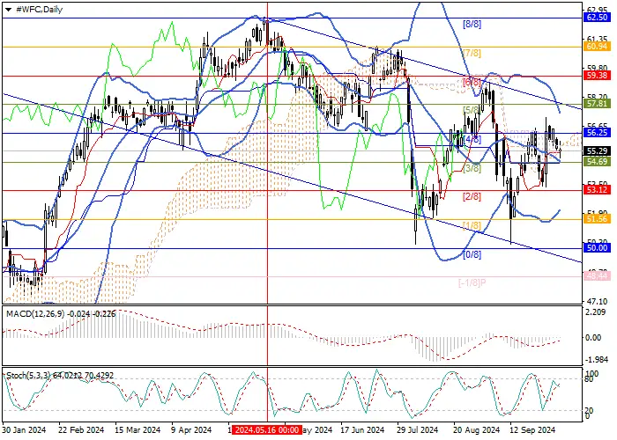The height and width of the screenshot is (440, 617).
Task: Click the 17 Jun 2024 date label
Action: [362, 429]
